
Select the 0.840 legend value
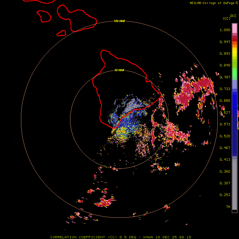pos(225,65)
